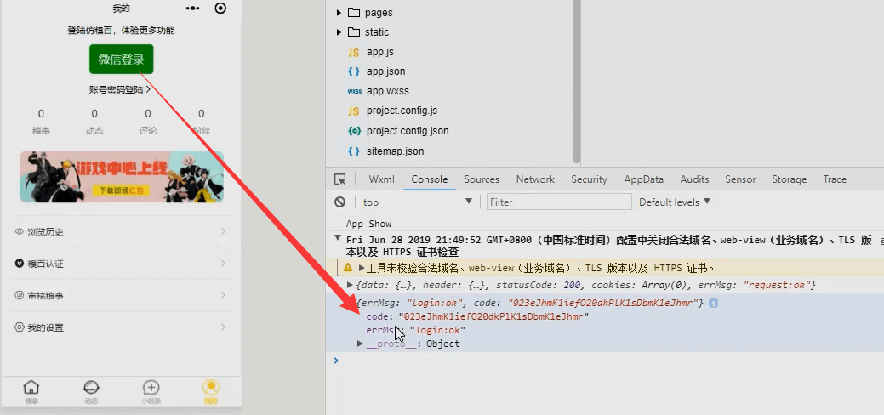This screenshot has width=884, height=415.
Task: Click the JS icon of project.config.js
Action: (x=353, y=111)
